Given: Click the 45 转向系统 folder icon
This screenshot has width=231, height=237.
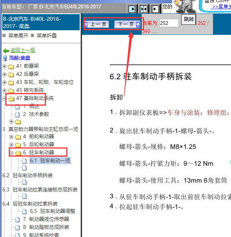Looking at the screenshot, I should point(11,91).
